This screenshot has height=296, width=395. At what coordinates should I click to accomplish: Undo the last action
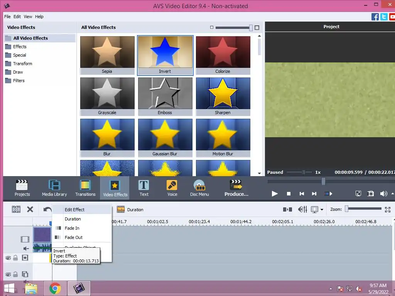click(x=47, y=209)
